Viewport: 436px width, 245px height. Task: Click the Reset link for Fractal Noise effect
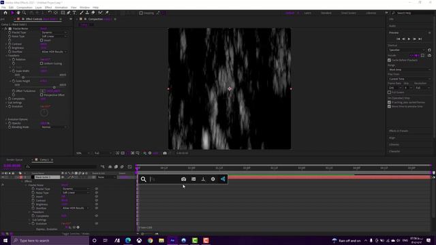coord(44,29)
